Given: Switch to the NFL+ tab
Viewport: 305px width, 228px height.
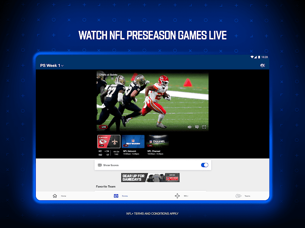Looking at the screenshot, I should tap(181, 196).
